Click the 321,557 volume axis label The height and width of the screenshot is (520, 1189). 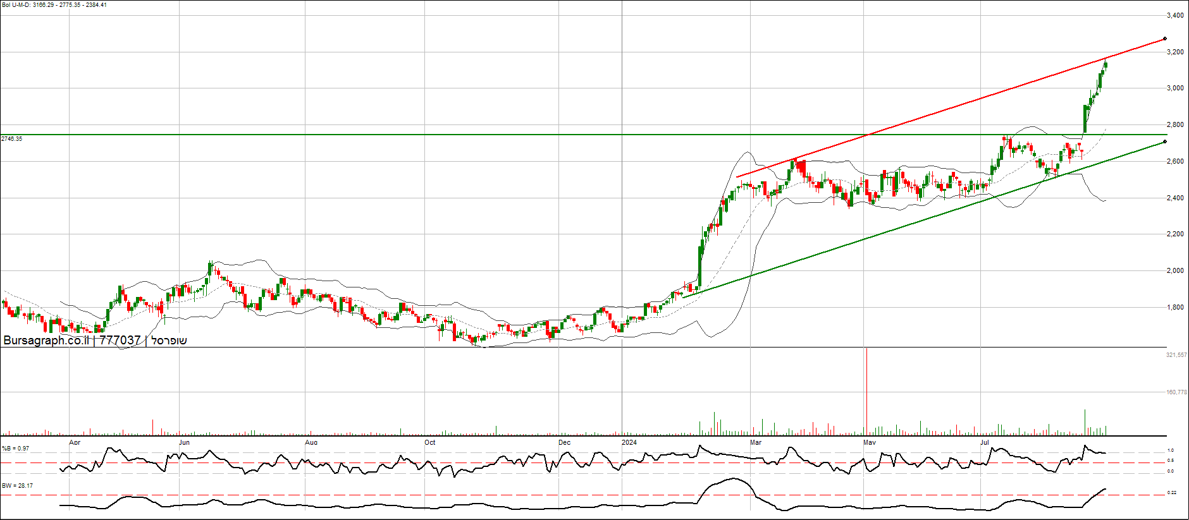[1176, 355]
